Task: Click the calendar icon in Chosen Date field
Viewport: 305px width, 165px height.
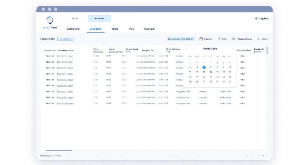Action: coord(192,39)
